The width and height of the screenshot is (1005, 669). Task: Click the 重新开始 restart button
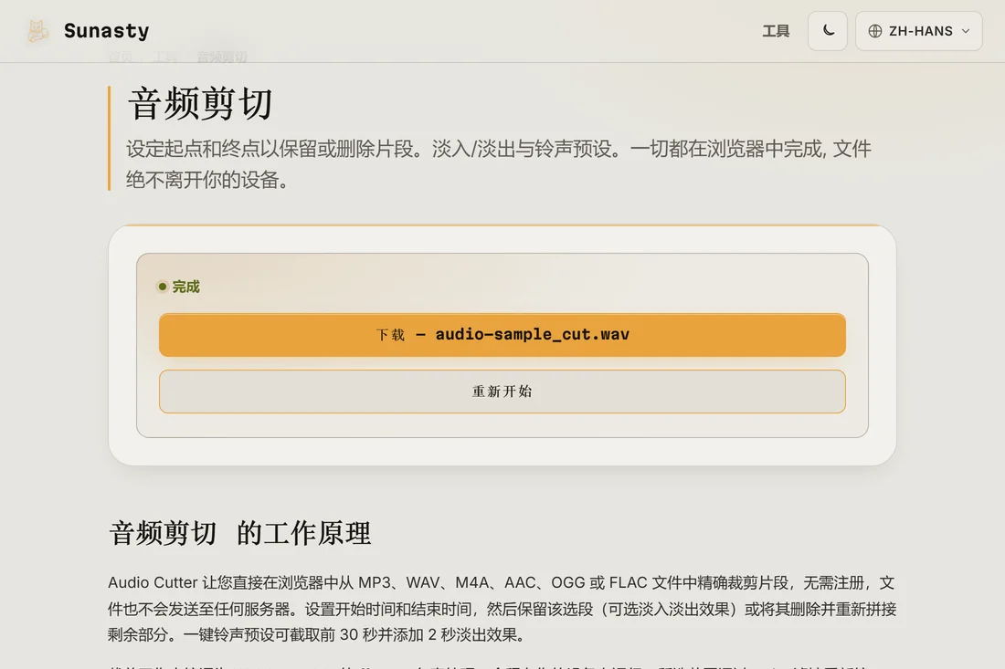pyautogui.click(x=502, y=392)
